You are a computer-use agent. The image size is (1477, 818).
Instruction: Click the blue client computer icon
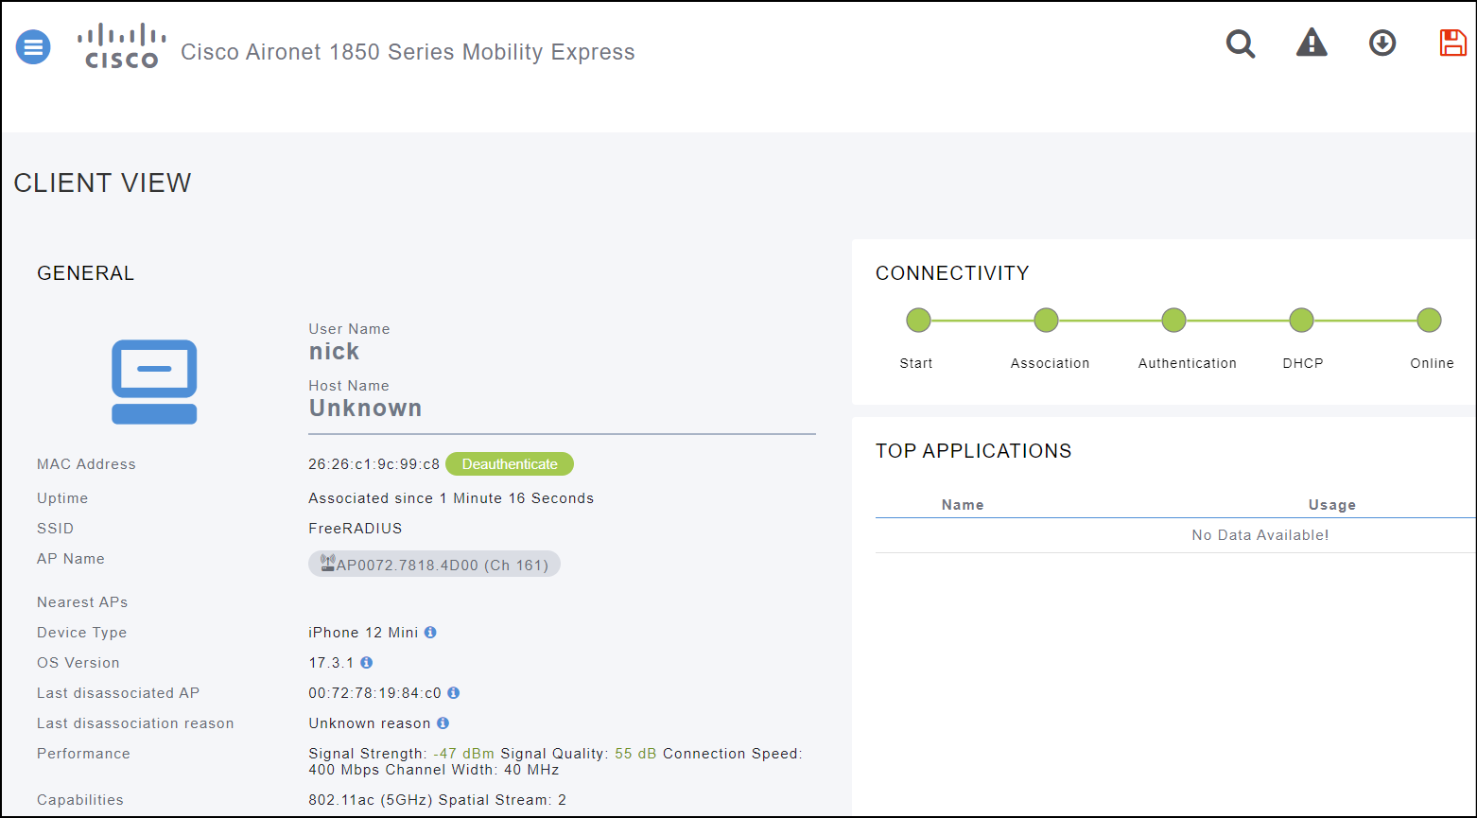point(154,381)
